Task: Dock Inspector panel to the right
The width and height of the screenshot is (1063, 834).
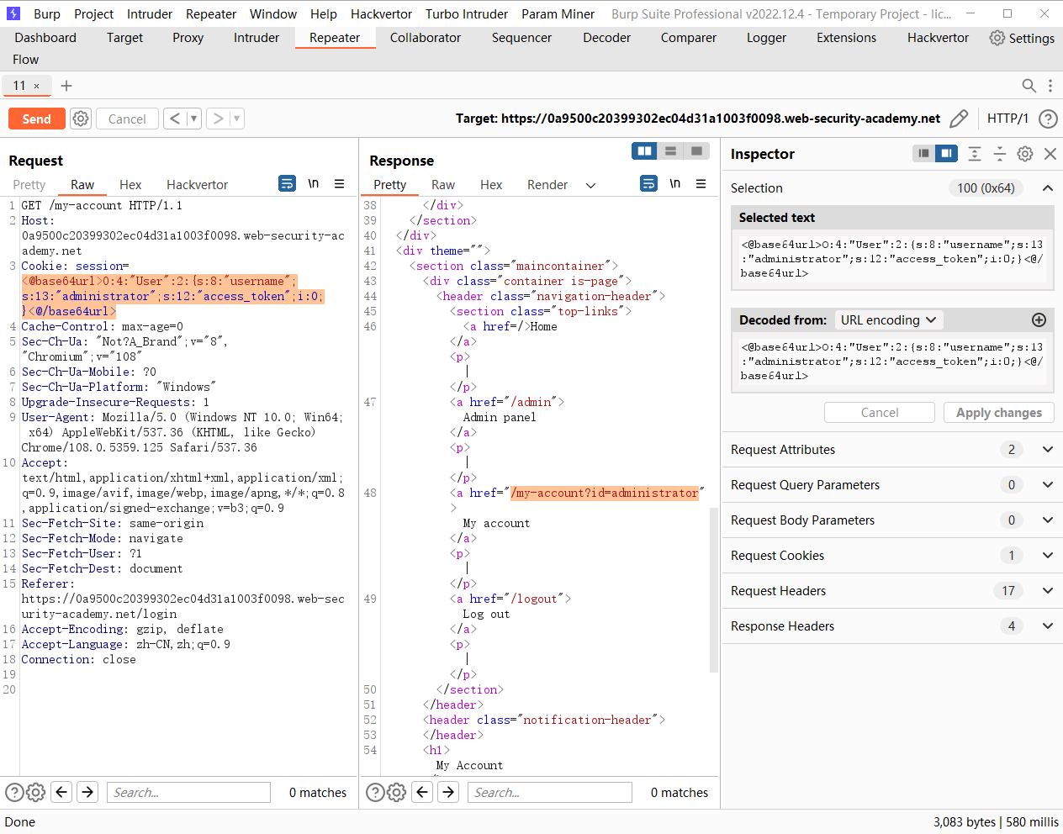Action: 947,153
